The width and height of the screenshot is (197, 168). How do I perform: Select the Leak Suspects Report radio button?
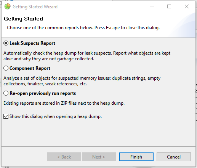[6, 43]
